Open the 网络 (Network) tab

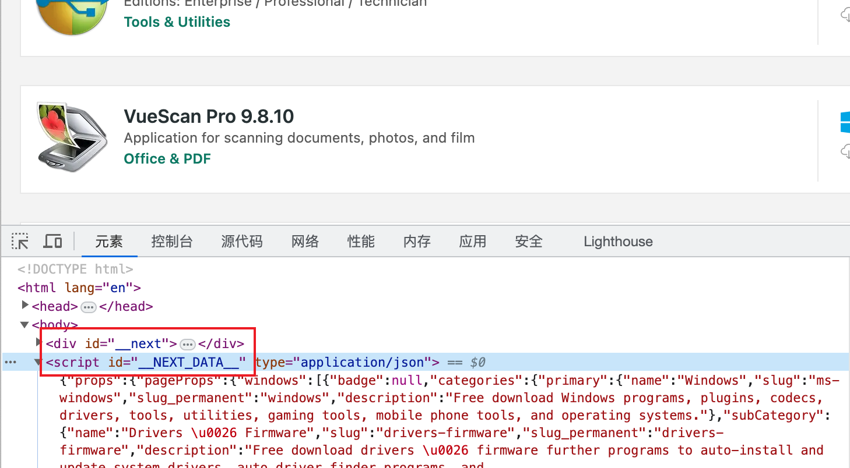305,242
